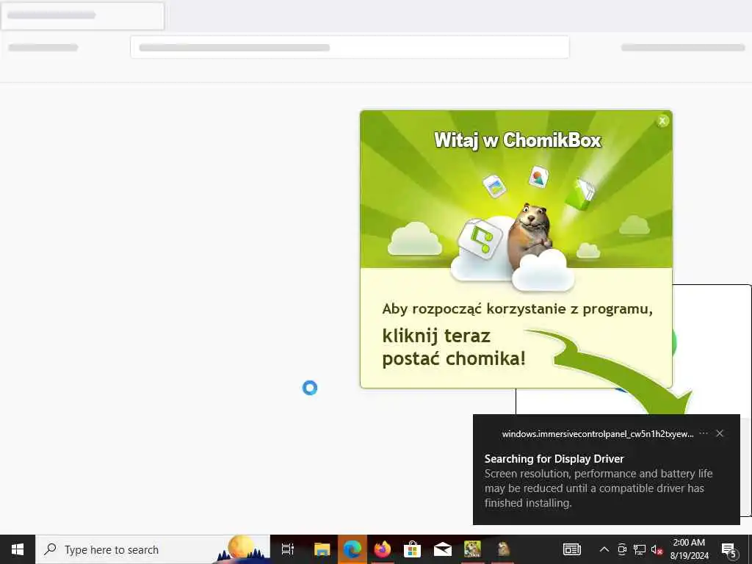Open the network status tray icon
The height and width of the screenshot is (564, 752).
640,549
